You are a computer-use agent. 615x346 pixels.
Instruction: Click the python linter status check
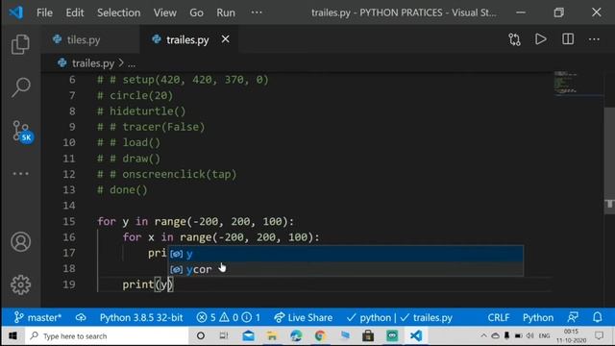[369, 317]
